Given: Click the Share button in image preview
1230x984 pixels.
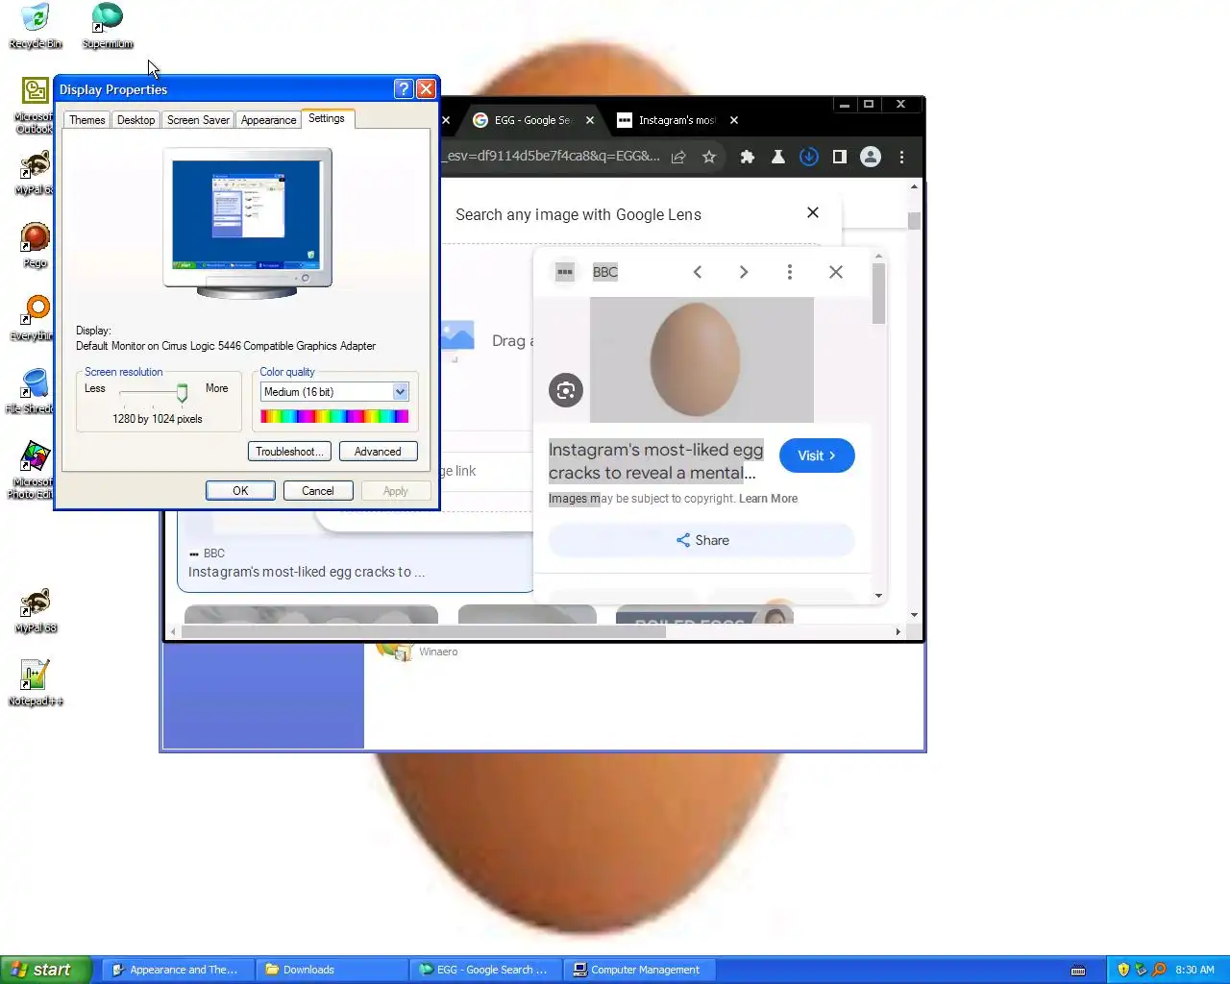Looking at the screenshot, I should 701,540.
